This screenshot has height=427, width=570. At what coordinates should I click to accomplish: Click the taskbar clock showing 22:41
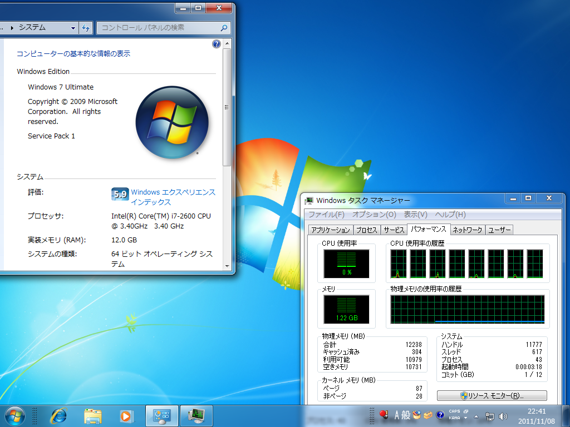(x=537, y=416)
